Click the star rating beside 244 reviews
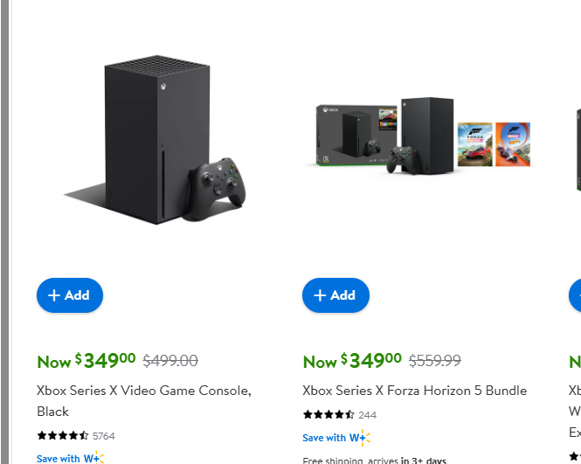The height and width of the screenshot is (464, 581). pyautogui.click(x=329, y=415)
